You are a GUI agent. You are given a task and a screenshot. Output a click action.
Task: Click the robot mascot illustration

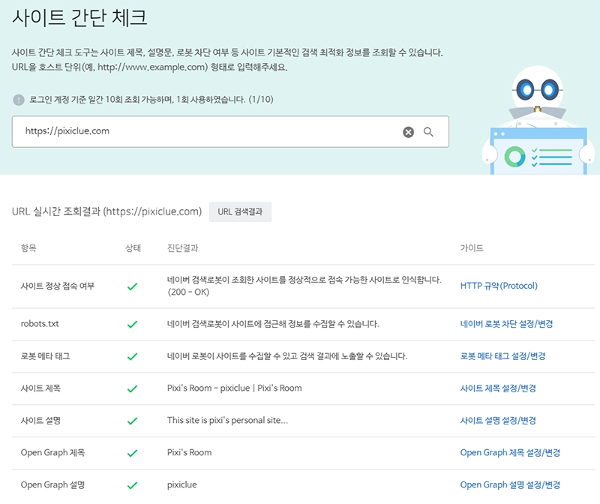point(538,121)
